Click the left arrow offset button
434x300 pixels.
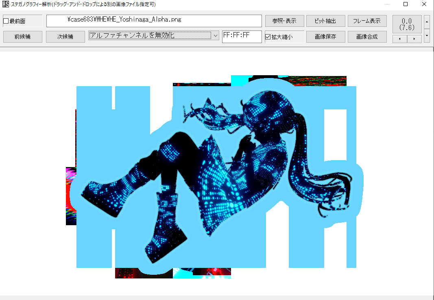[400, 39]
